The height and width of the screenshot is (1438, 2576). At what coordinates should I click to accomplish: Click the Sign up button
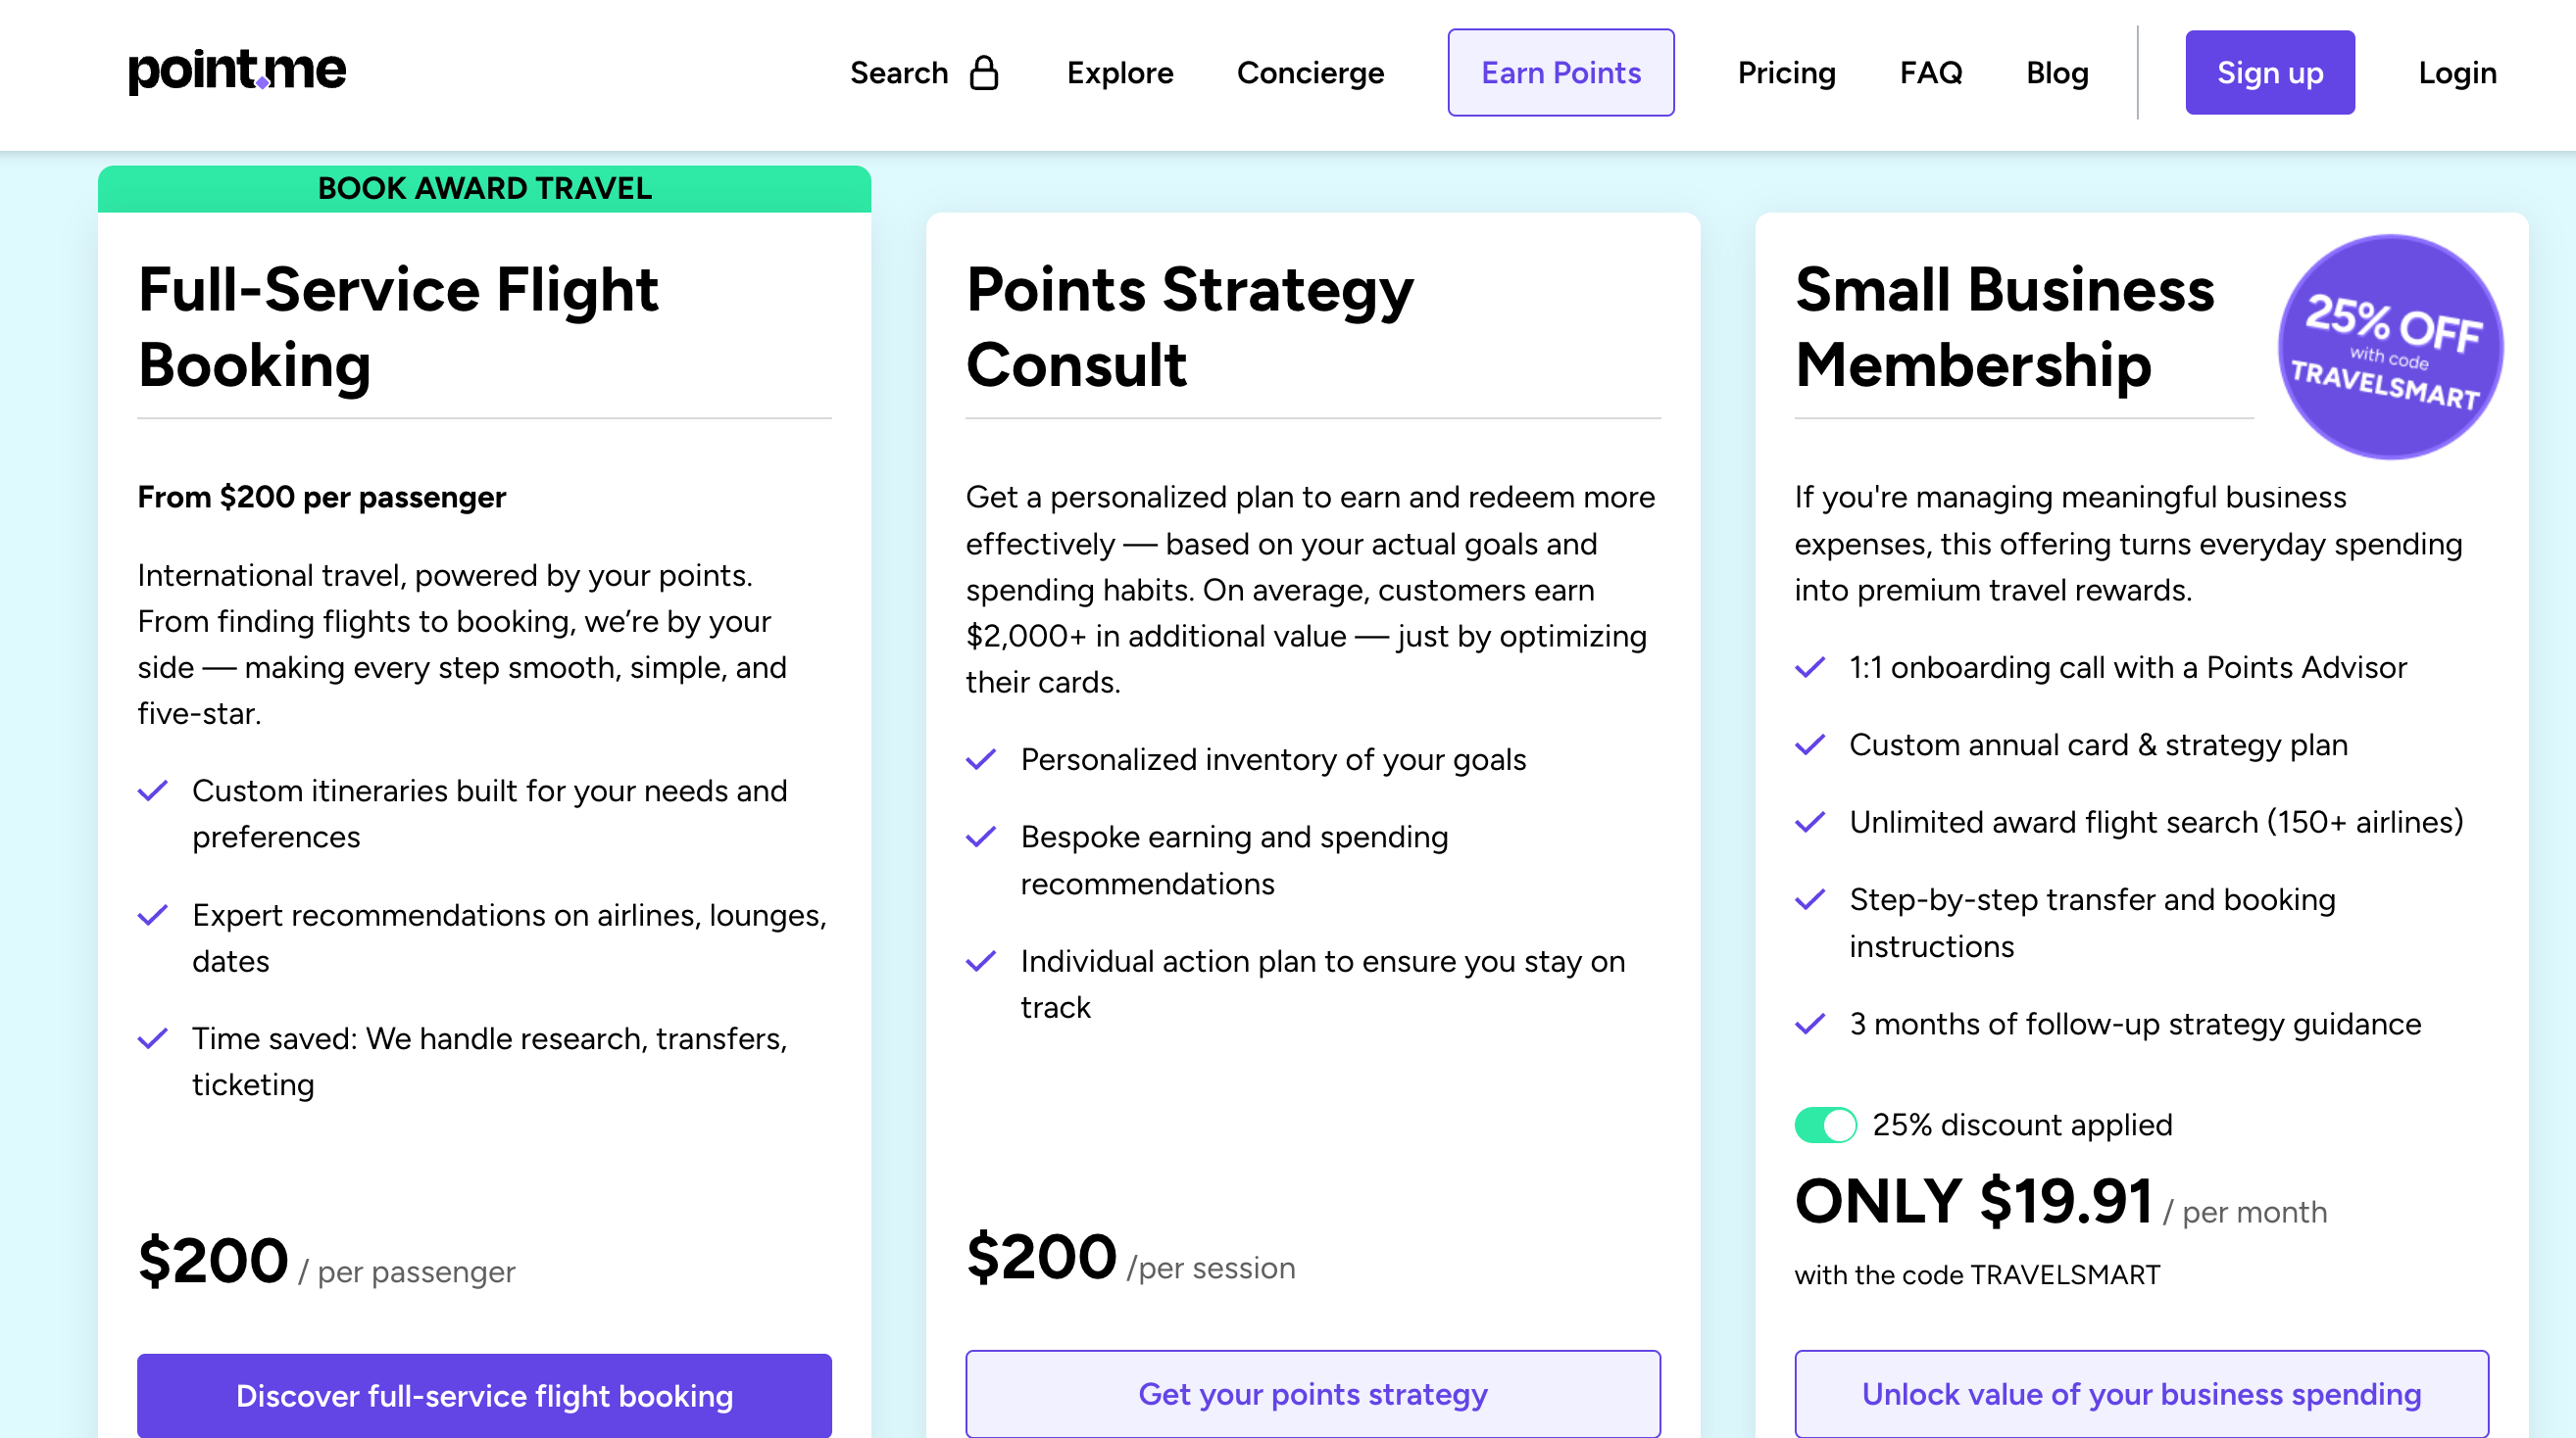(x=2270, y=72)
